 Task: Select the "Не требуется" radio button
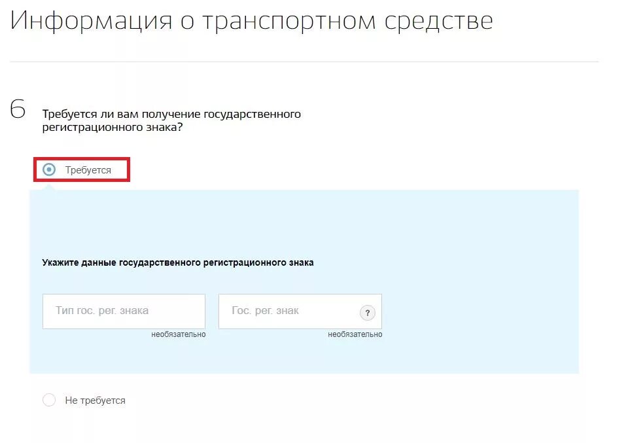click(x=49, y=400)
